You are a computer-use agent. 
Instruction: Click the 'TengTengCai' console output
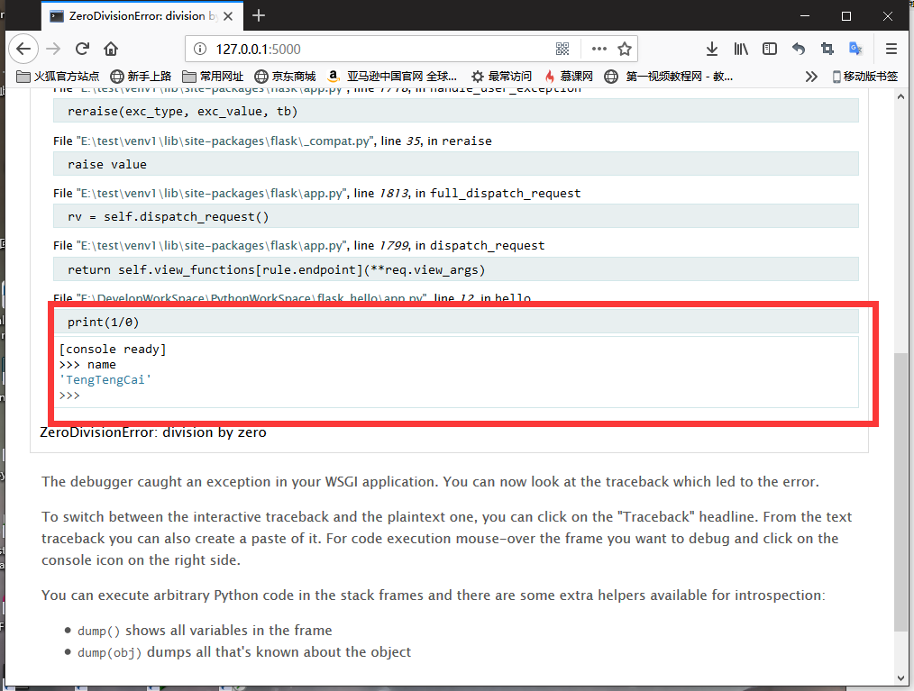(105, 380)
